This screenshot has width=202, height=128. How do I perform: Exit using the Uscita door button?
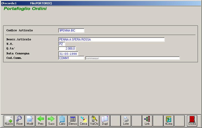192,121
